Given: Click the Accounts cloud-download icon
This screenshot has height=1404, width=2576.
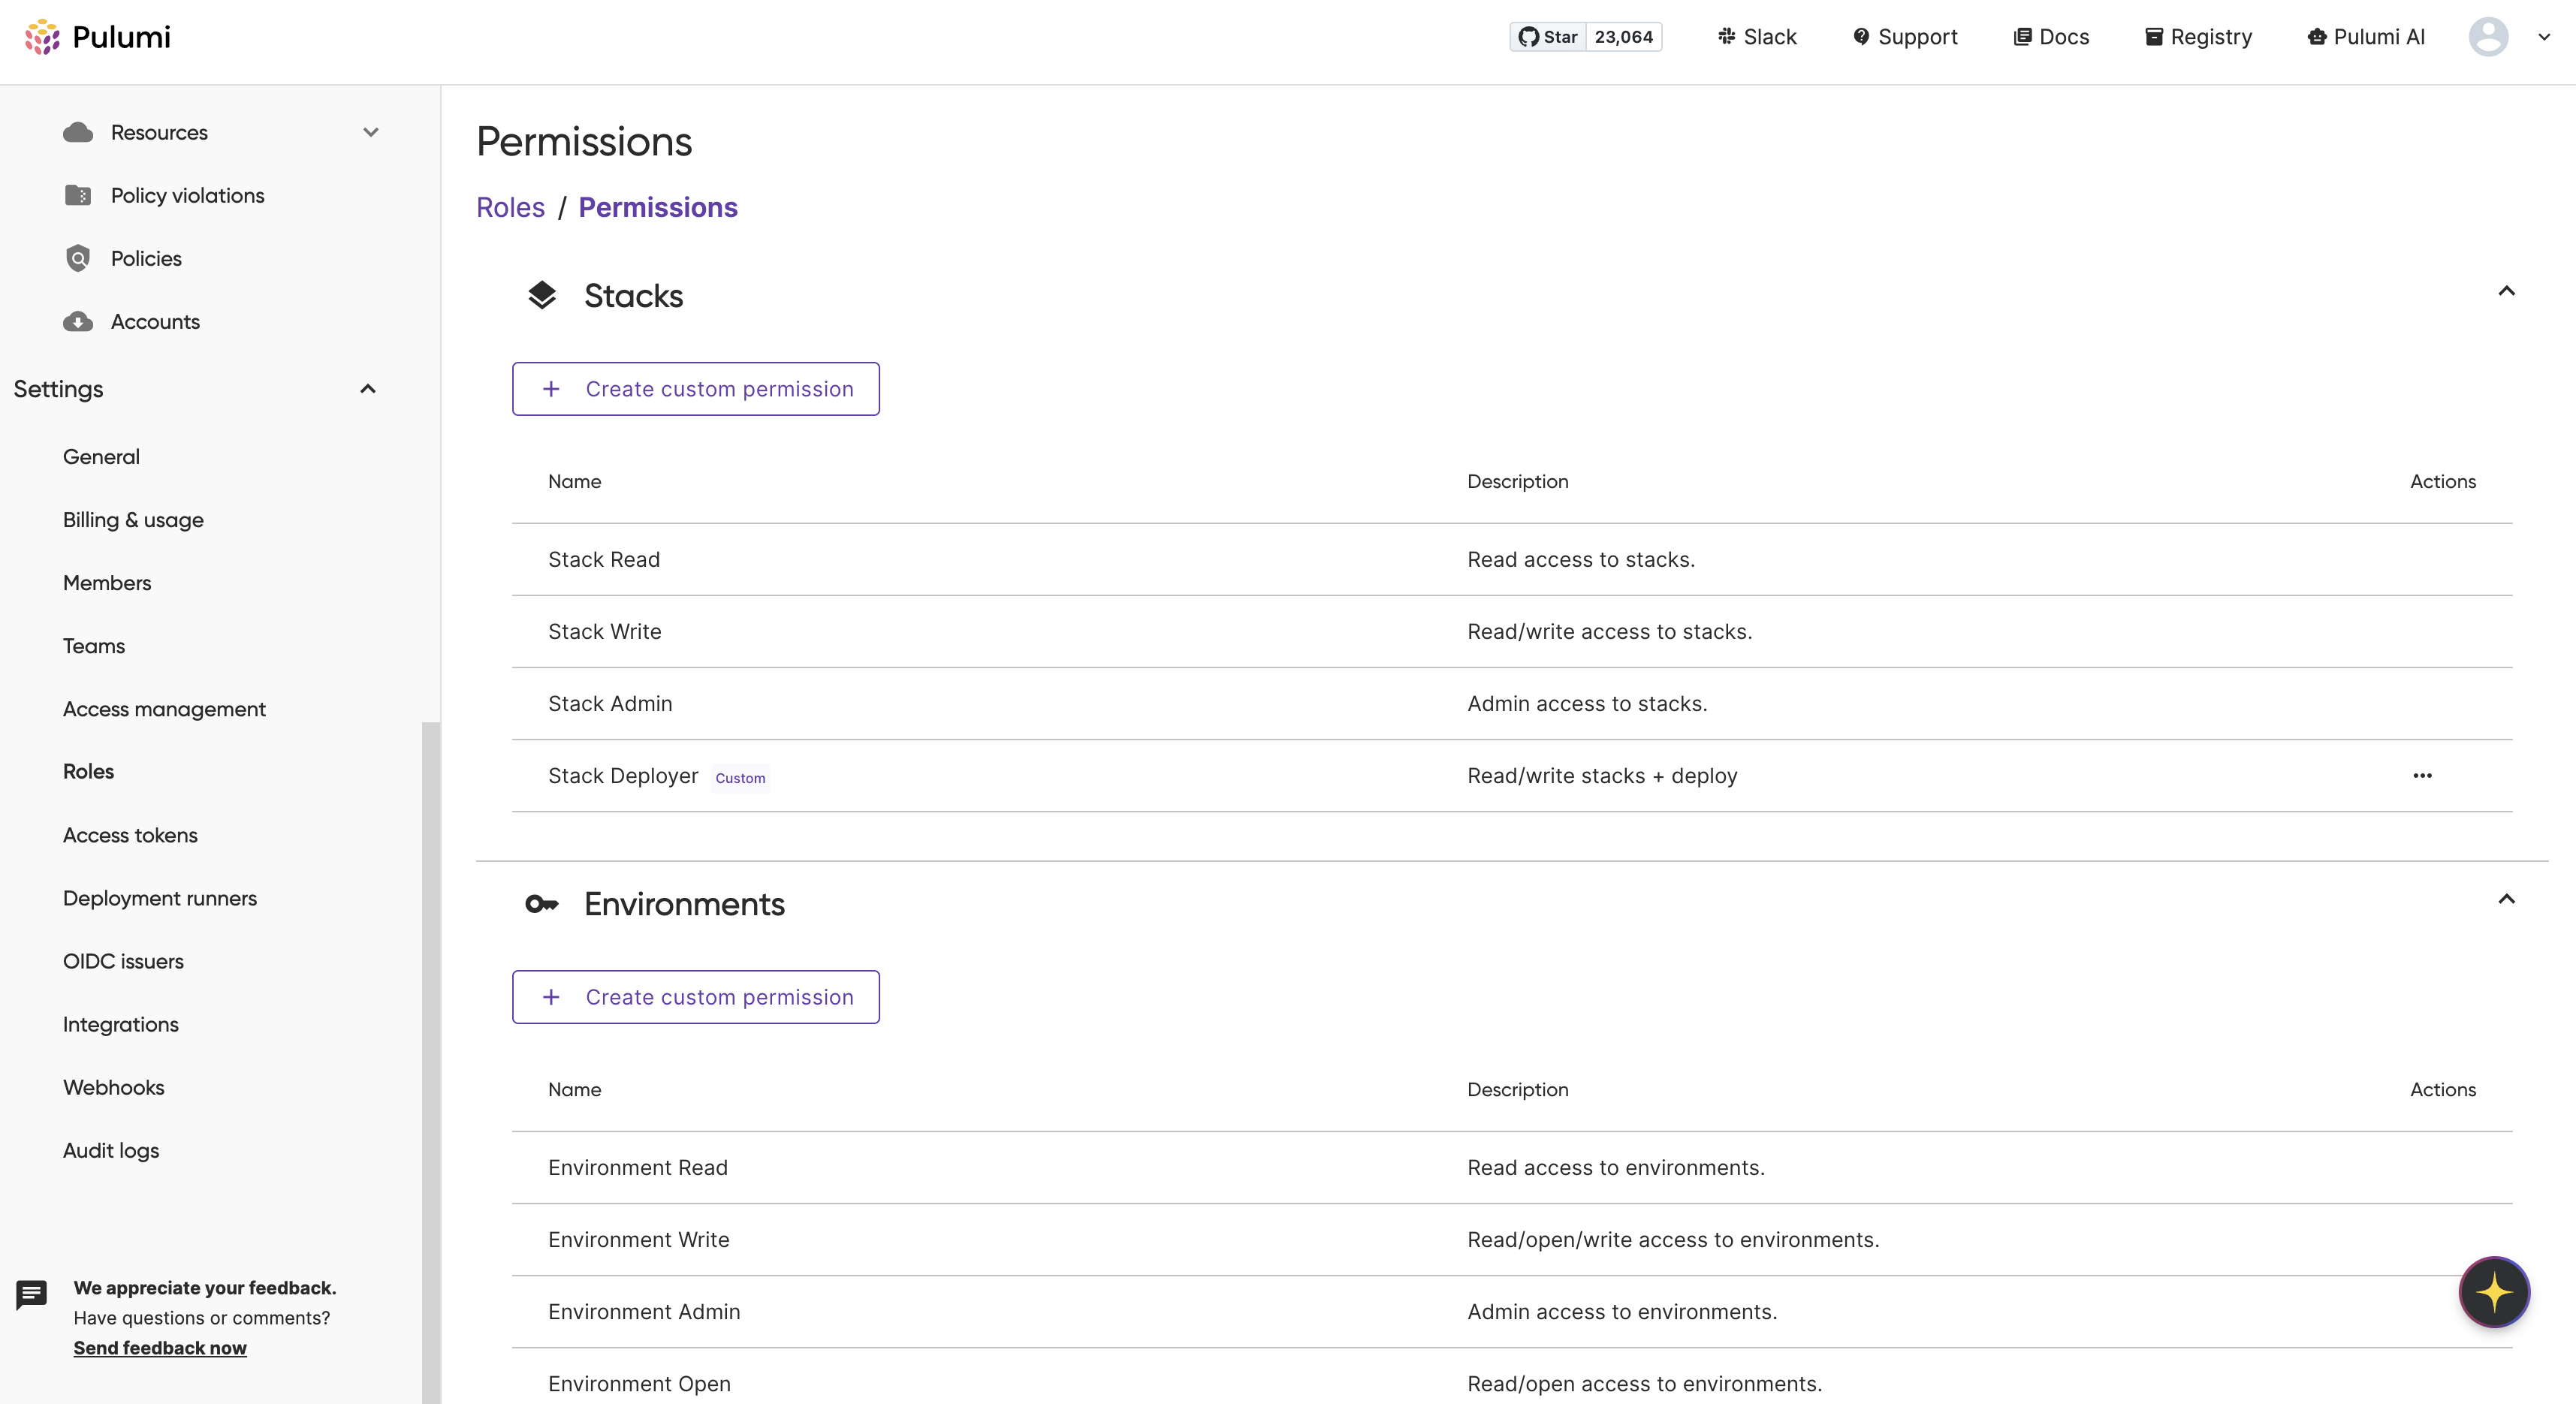Looking at the screenshot, I should [x=78, y=322].
